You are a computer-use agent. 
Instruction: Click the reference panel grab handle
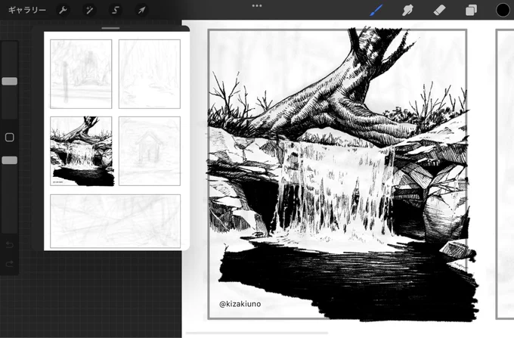tap(110, 28)
